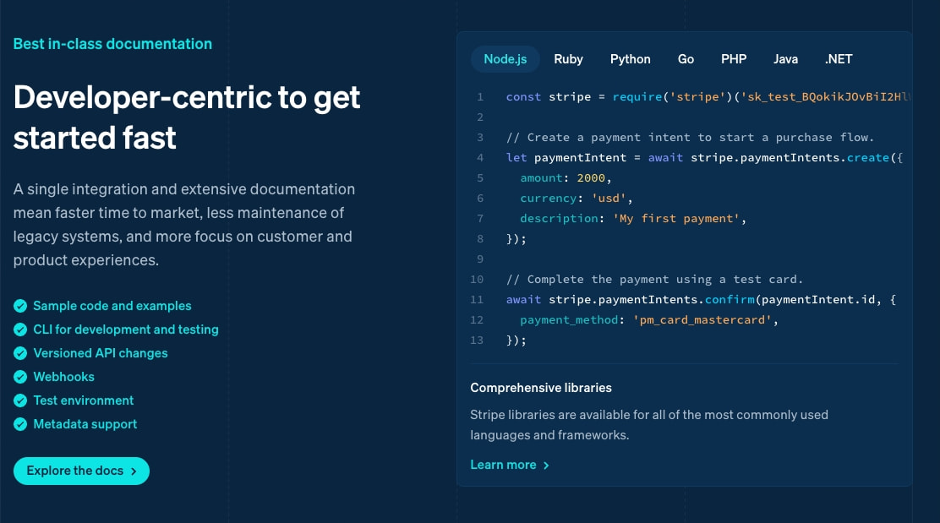Click the 'Webhooks' list item text
Screen dimensions: 940x523
pos(63,377)
